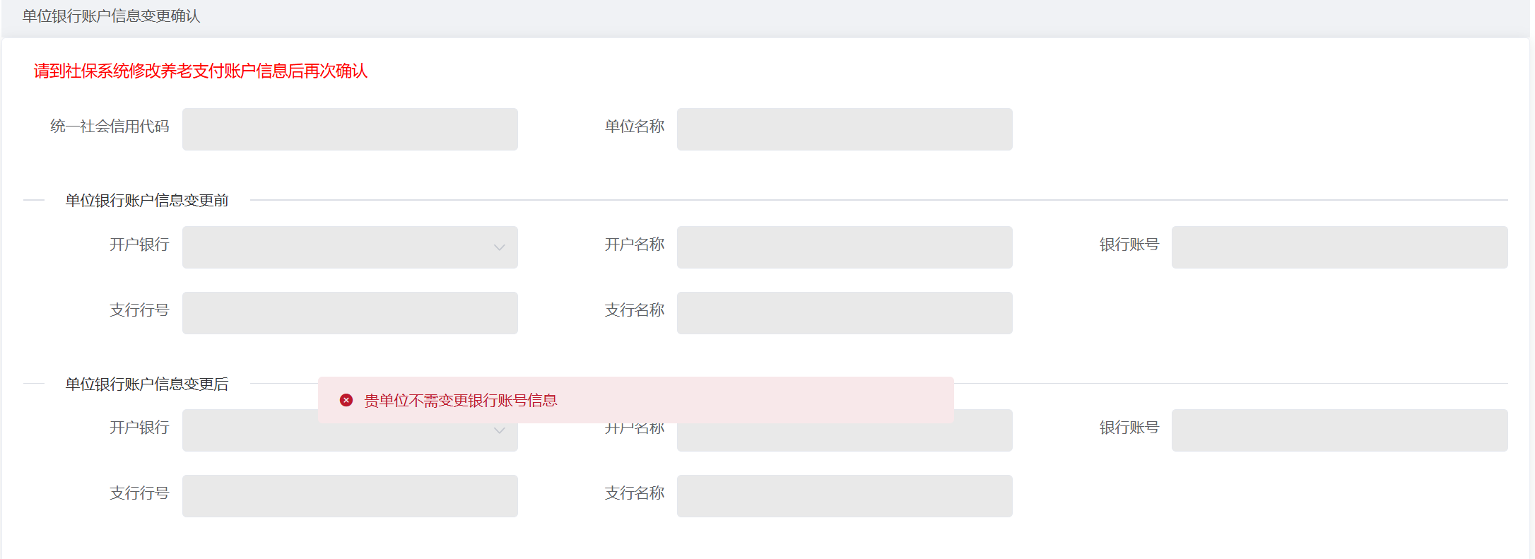Image resolution: width=1535 pixels, height=559 pixels.
Task: Click the 单位银行账户信息变更前 section heading
Action: 147,201
